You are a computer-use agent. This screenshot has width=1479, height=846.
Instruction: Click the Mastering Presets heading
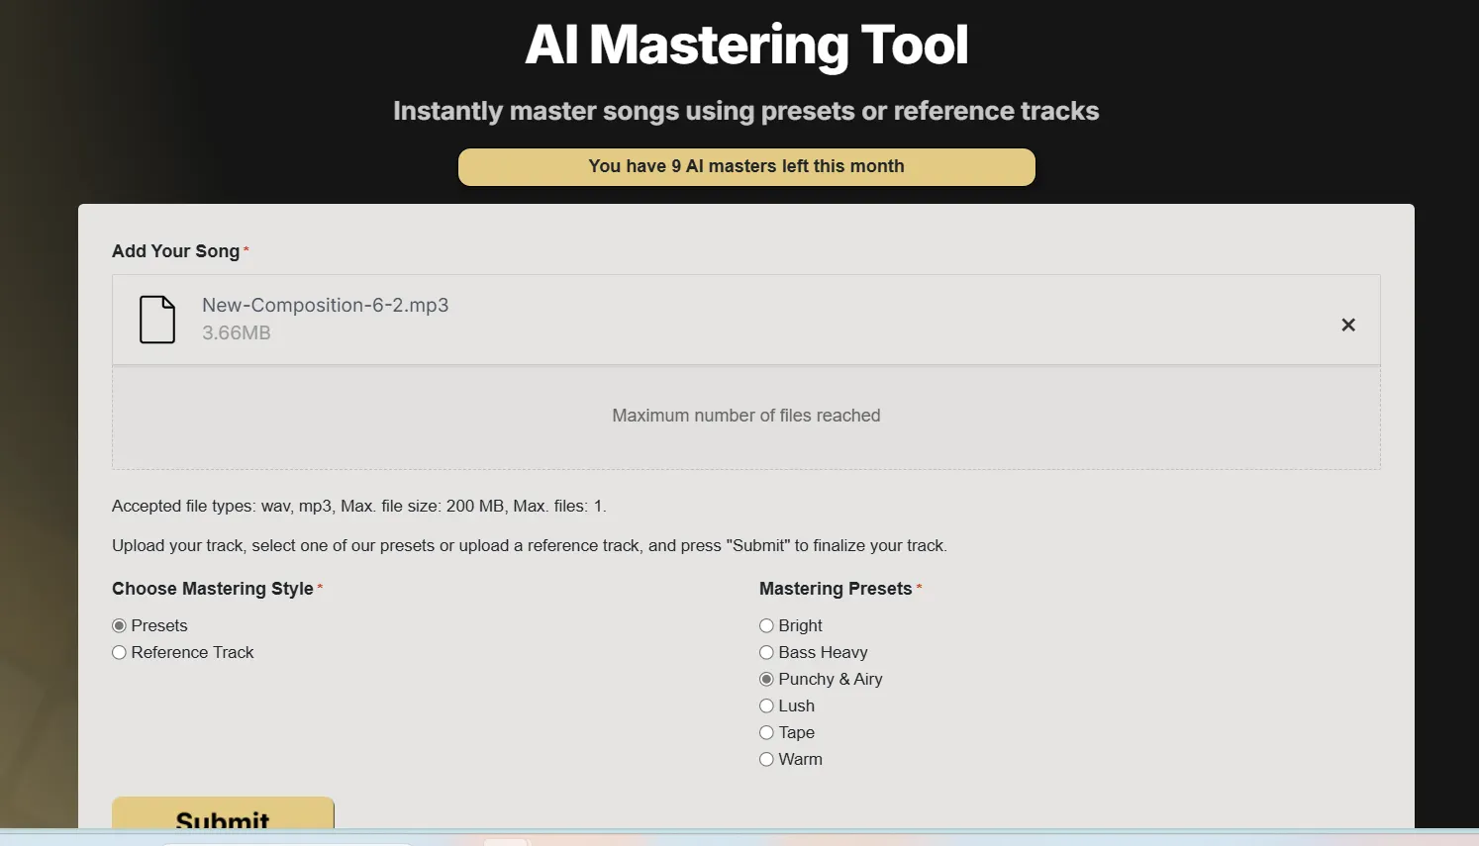point(835,588)
